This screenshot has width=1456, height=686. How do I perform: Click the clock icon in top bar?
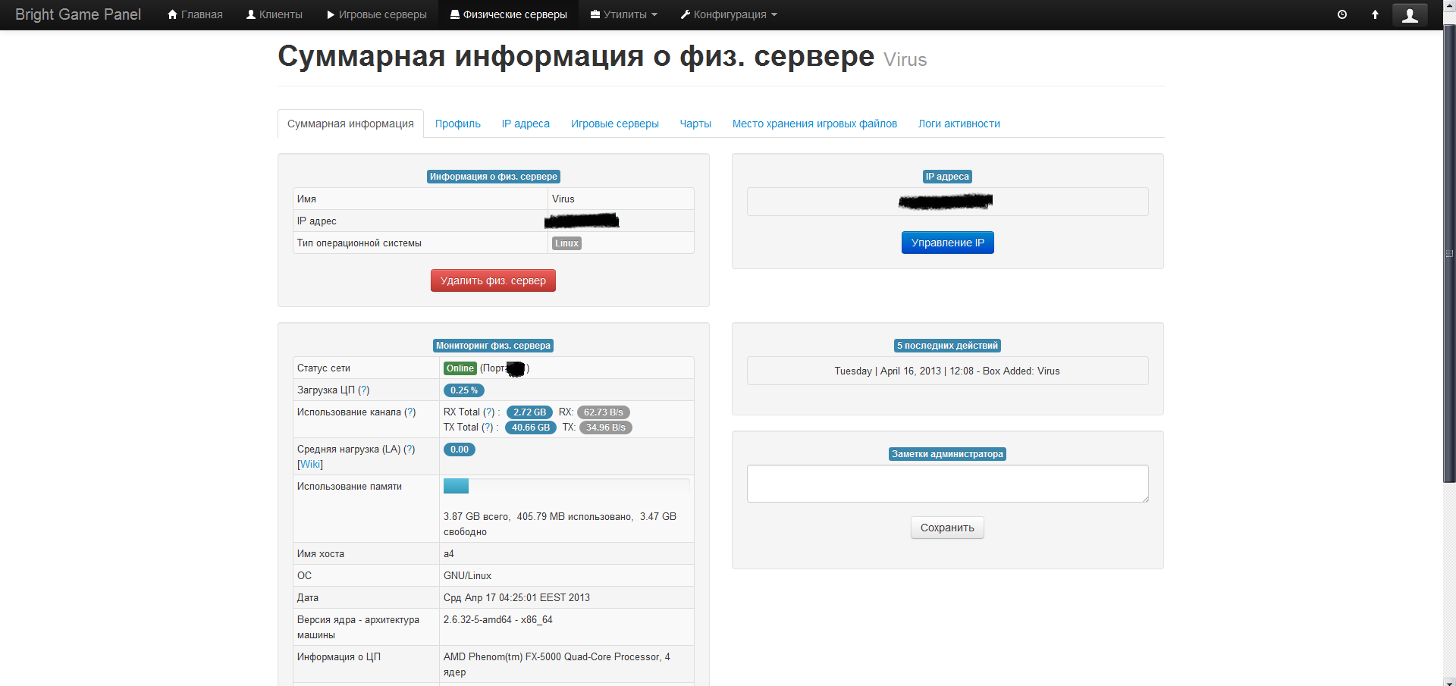point(1342,14)
